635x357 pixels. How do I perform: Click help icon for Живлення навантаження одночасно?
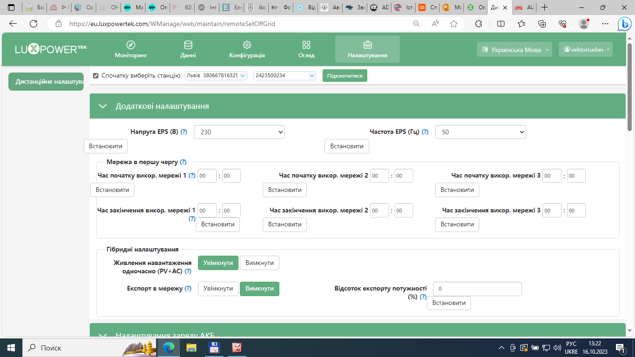[x=188, y=271]
